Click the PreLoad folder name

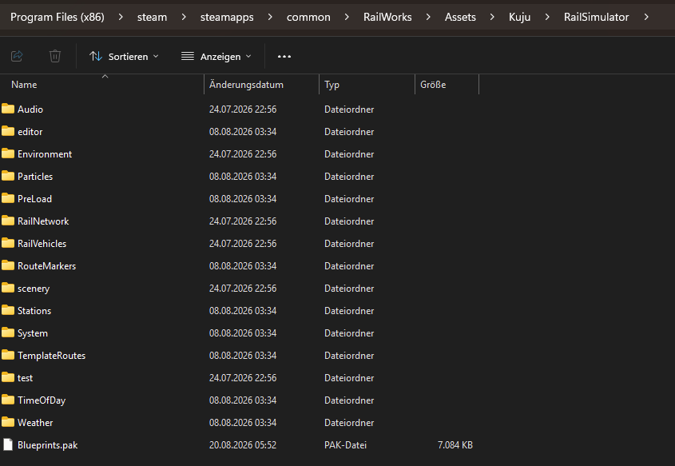(x=35, y=198)
